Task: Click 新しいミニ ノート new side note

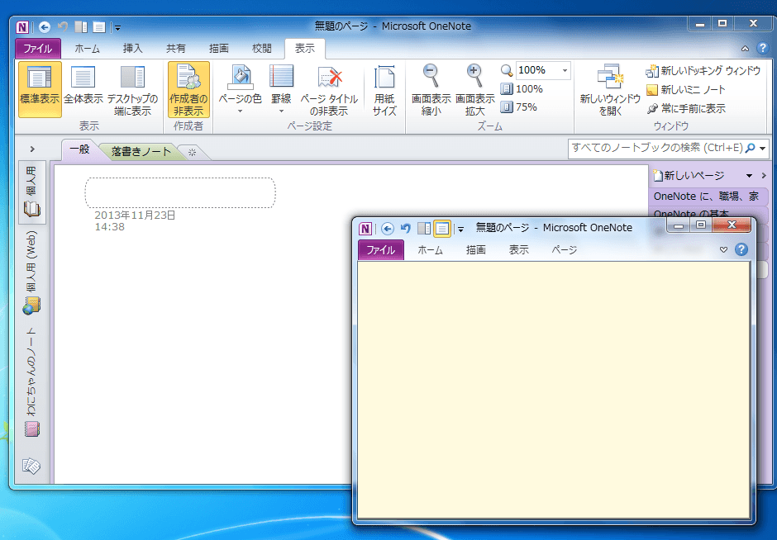Action: 686,90
